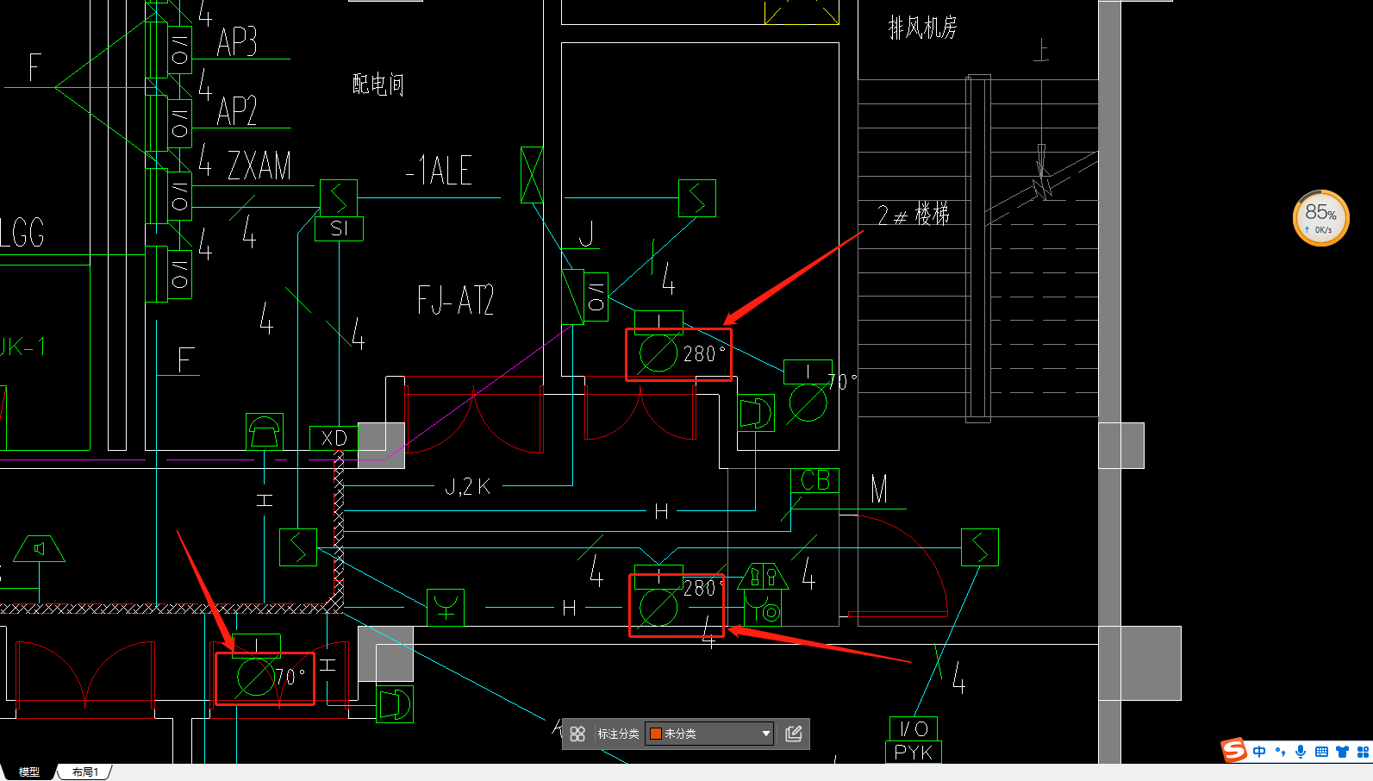This screenshot has width=1373, height=781.
Task: Select the SI box label
Action: (x=339, y=228)
